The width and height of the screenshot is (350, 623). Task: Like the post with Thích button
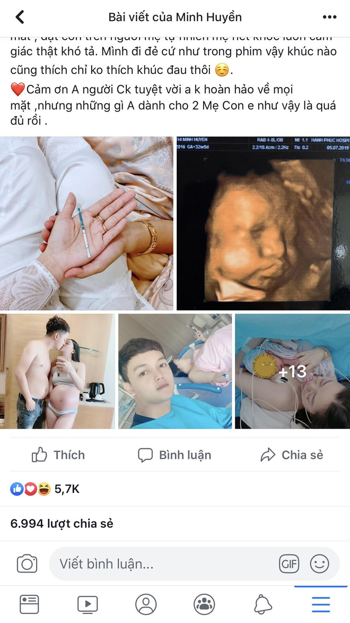click(58, 455)
